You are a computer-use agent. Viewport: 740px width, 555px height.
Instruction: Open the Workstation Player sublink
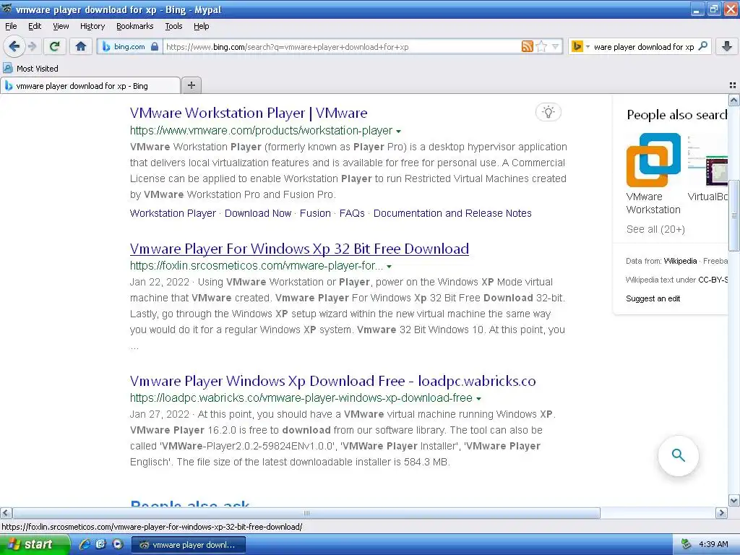tap(173, 213)
